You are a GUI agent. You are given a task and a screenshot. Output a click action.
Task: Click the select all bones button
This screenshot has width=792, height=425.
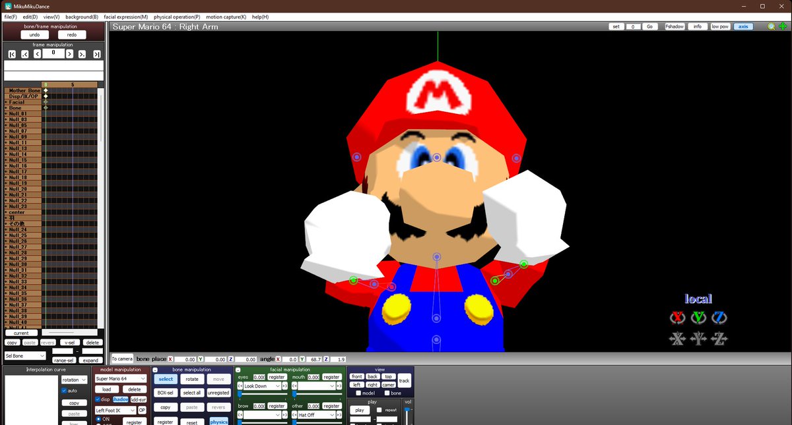tap(192, 393)
